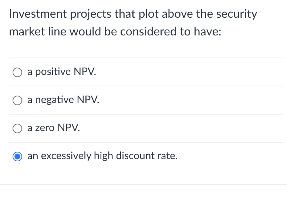Click the word 'security' in the question
This screenshot has height=206, width=287.
coord(237,14)
